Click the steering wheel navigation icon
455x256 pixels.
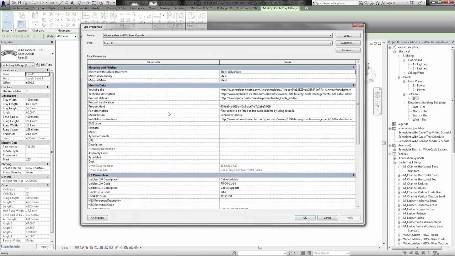coord(378,95)
